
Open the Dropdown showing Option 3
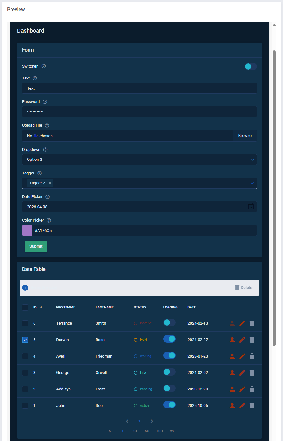coord(139,160)
